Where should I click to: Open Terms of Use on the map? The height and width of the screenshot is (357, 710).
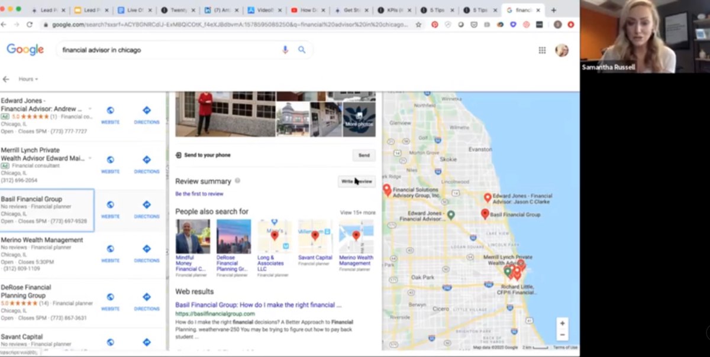565,348
